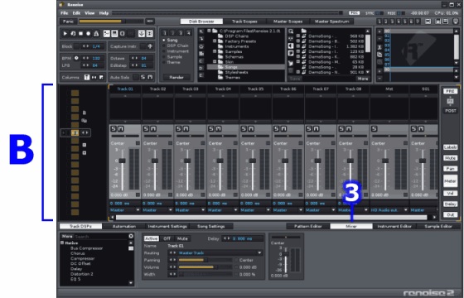464x298 pixels.
Task: Expand the Native DSP effects group
Action: [x=62, y=243]
